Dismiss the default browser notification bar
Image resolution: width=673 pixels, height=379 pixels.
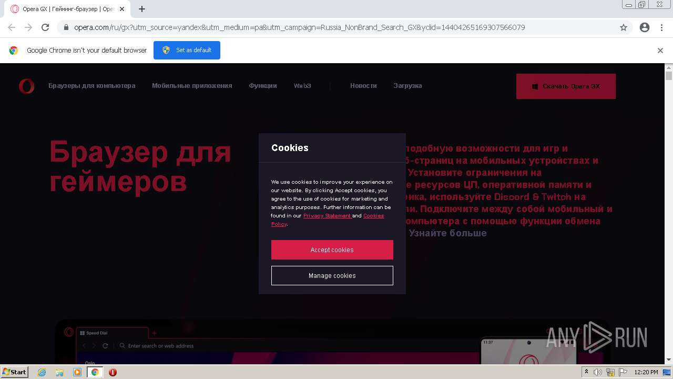click(660, 51)
